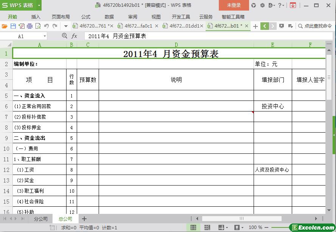This screenshot has height=232, width=336.
Task: Click the vertical scrollbar up arrow
Action: [329, 50]
